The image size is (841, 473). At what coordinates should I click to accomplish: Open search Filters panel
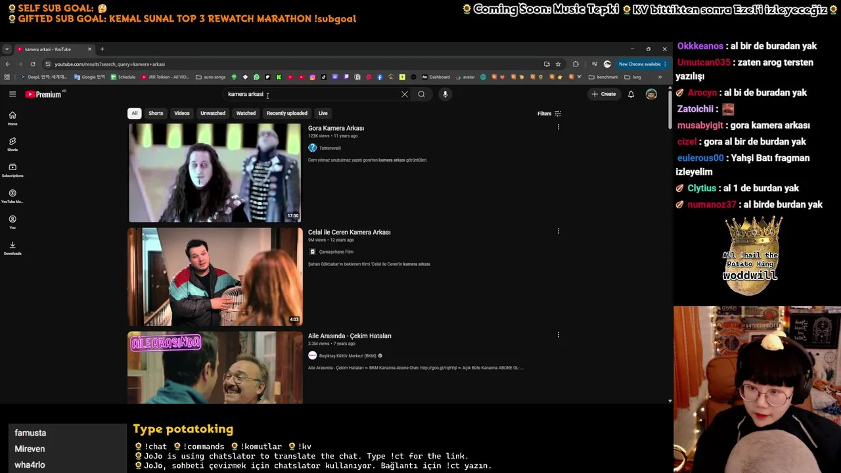[549, 114]
